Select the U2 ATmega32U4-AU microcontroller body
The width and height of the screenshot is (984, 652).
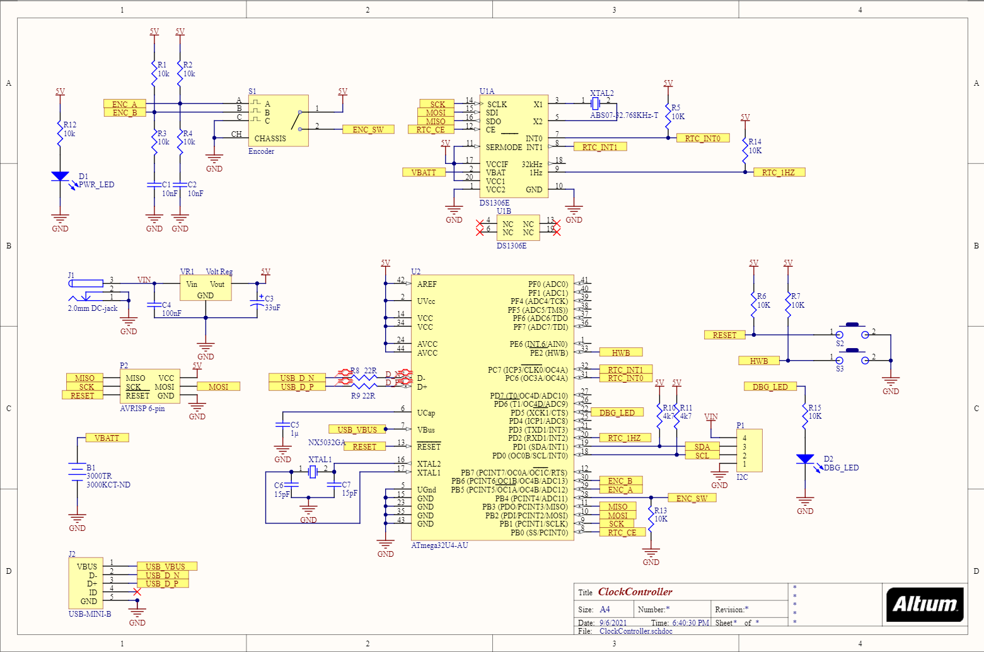pyautogui.click(x=492, y=407)
